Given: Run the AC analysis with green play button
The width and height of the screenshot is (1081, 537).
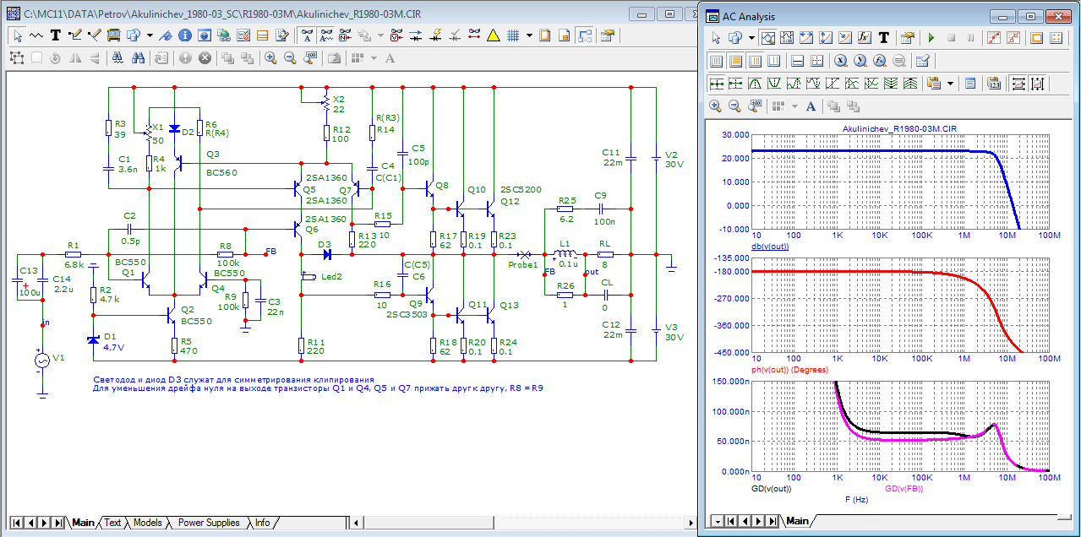Looking at the screenshot, I should [931, 38].
